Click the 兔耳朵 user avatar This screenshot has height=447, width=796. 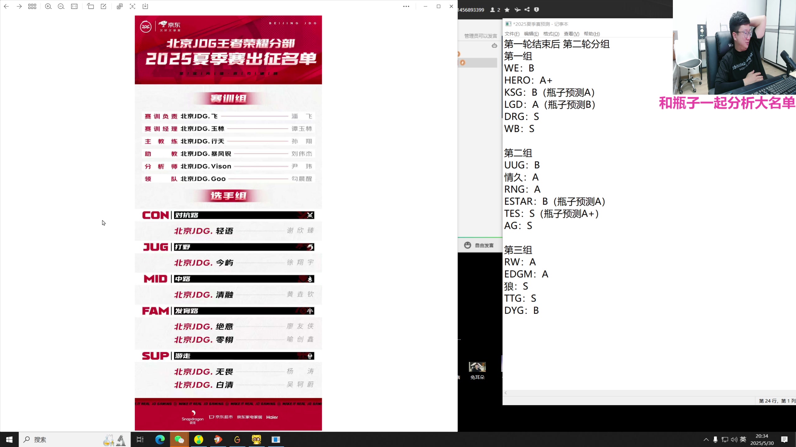click(477, 367)
